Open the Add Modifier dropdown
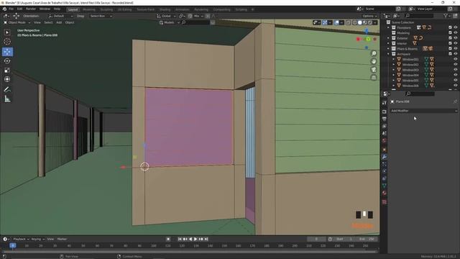This screenshot has width=460, height=259. (x=423, y=111)
